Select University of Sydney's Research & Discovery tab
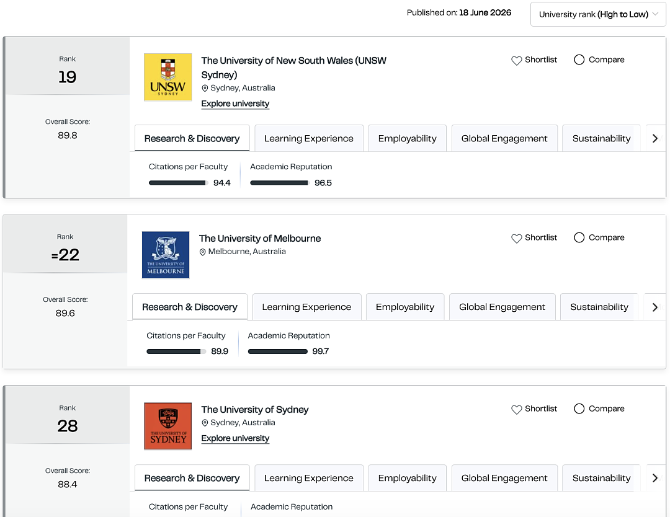Screen dimensions: 670x517 pos(192,478)
